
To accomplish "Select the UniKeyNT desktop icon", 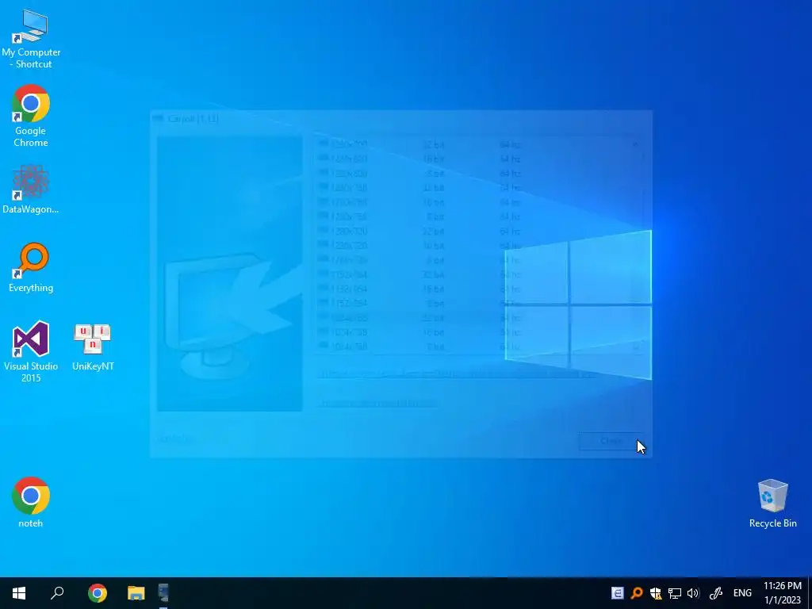I will click(93, 347).
